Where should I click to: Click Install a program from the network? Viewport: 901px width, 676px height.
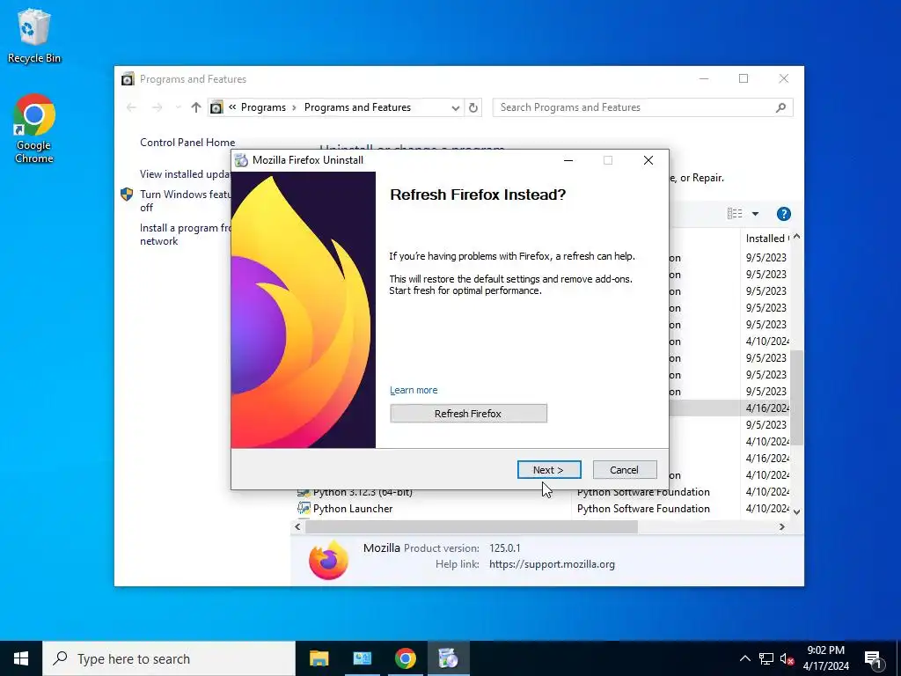tap(185, 234)
